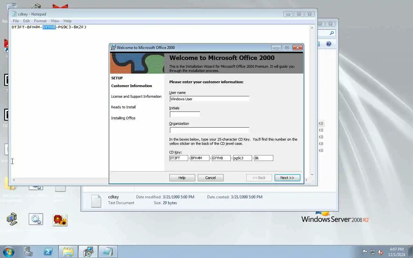Select the computer network desktop icon

tap(12, 219)
